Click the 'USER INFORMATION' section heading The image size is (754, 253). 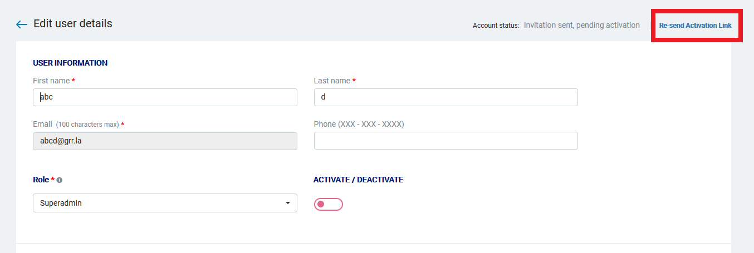(x=70, y=63)
